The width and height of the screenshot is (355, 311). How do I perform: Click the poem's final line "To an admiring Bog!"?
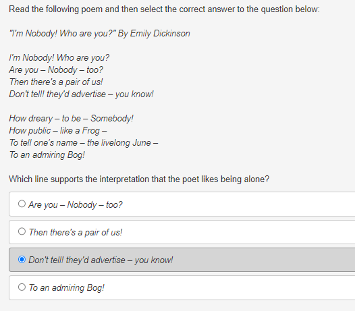[x=47, y=155]
